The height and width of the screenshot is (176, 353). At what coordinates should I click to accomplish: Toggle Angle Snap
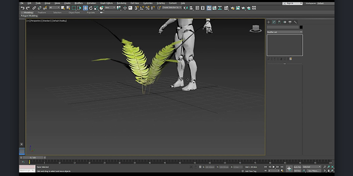coord(142,8)
